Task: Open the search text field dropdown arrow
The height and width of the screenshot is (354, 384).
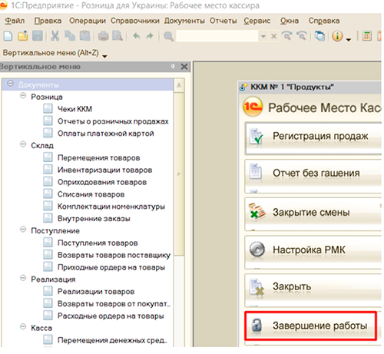Action: (x=263, y=37)
